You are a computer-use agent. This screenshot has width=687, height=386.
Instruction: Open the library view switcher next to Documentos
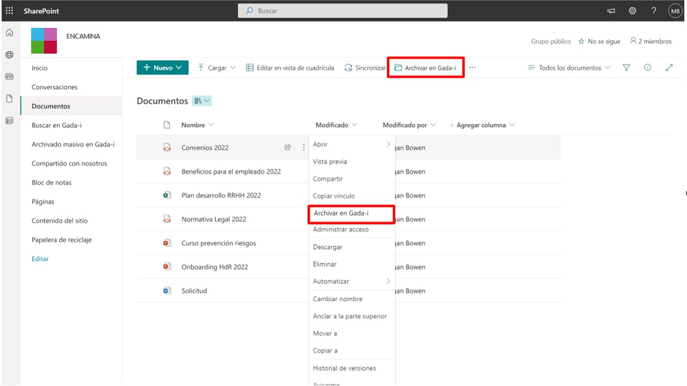pyautogui.click(x=202, y=101)
